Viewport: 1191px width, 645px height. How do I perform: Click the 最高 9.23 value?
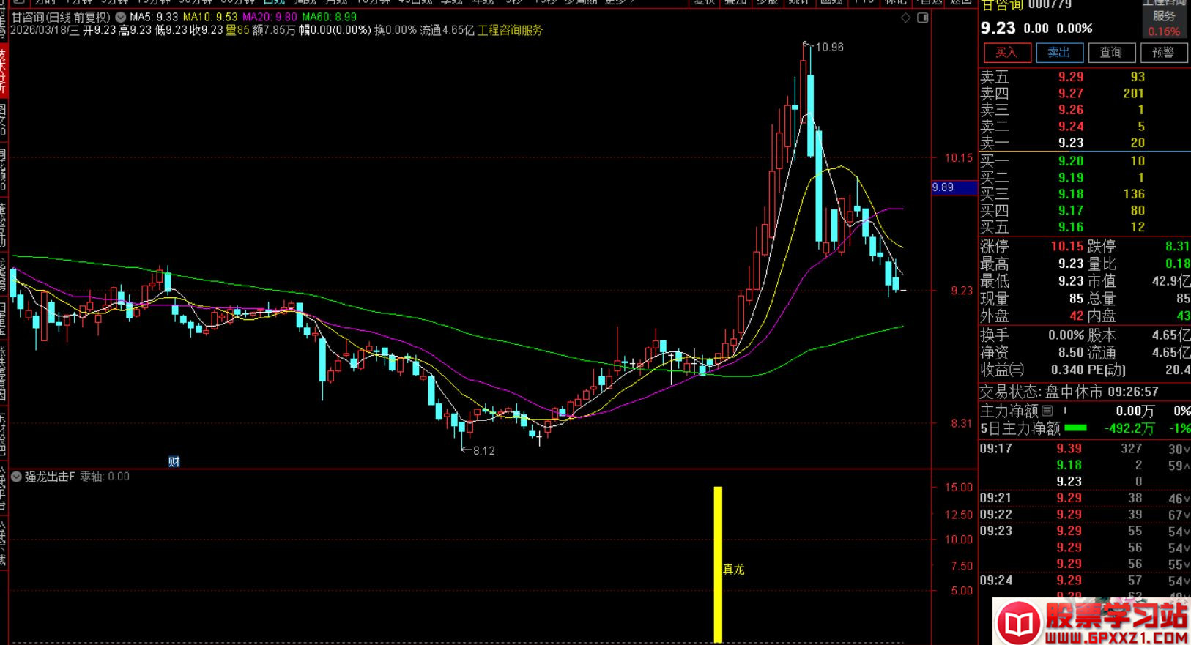click(1071, 264)
